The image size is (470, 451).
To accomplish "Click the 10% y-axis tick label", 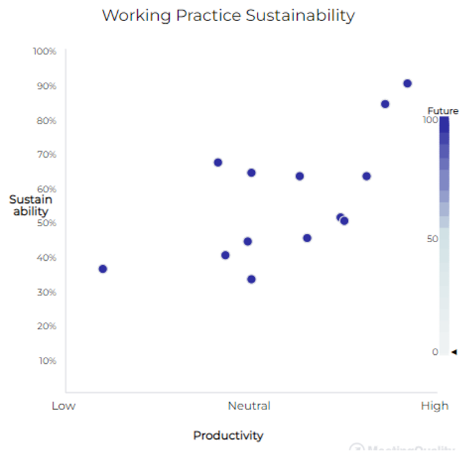I will click(47, 361).
